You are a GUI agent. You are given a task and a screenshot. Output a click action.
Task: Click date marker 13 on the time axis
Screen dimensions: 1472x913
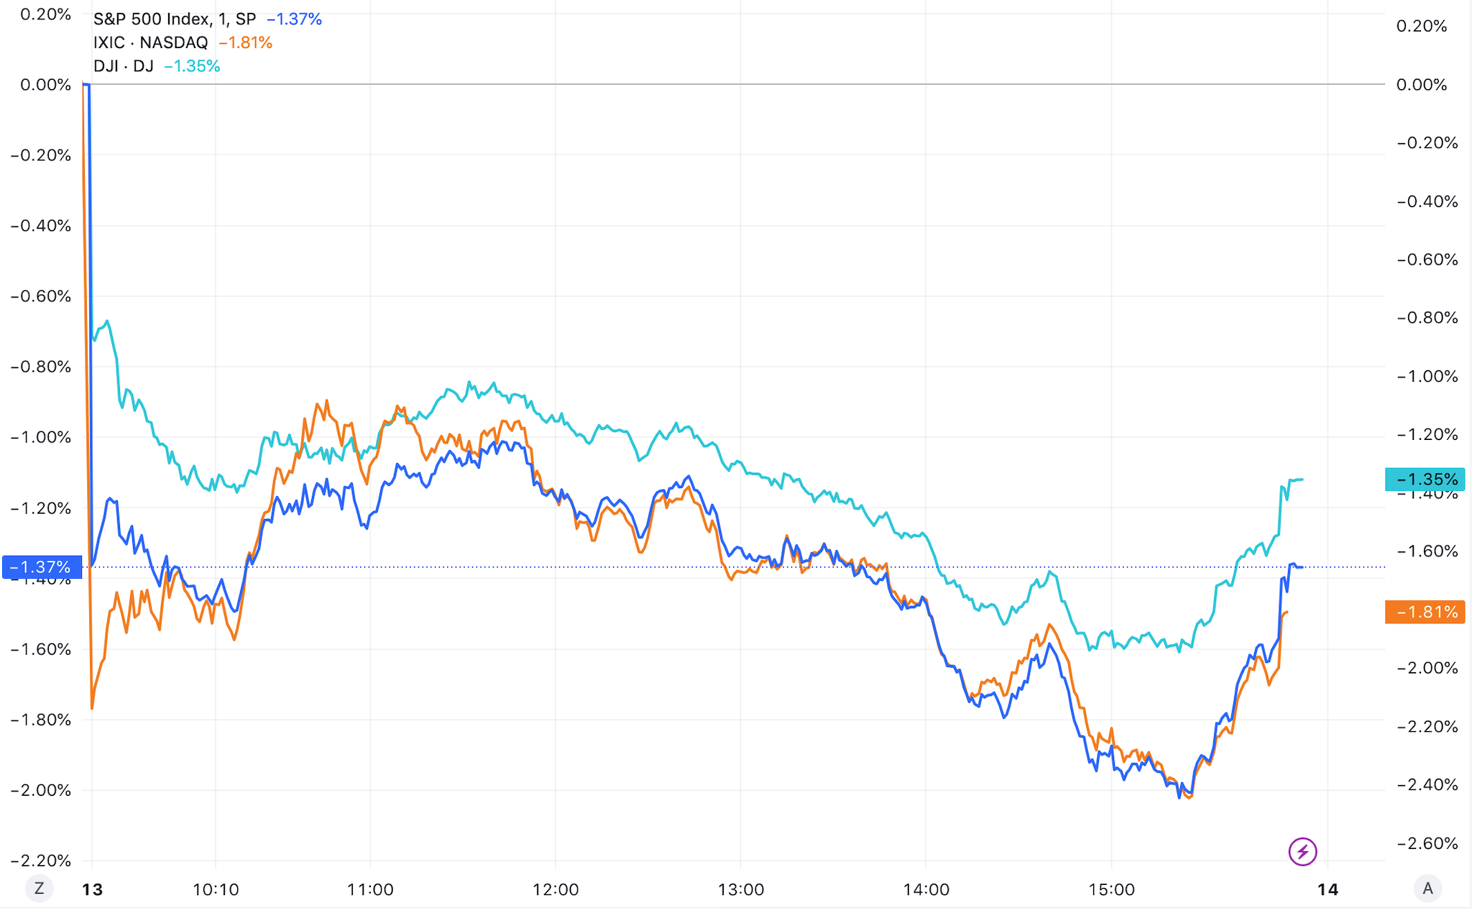pyautogui.click(x=93, y=890)
